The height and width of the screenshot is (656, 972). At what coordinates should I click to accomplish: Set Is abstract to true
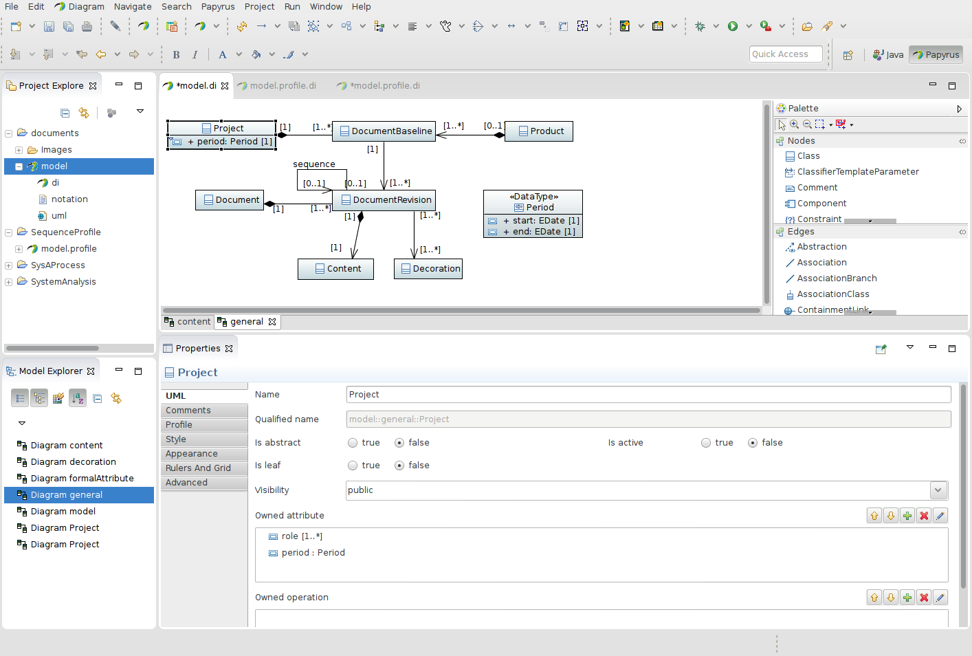pos(353,443)
